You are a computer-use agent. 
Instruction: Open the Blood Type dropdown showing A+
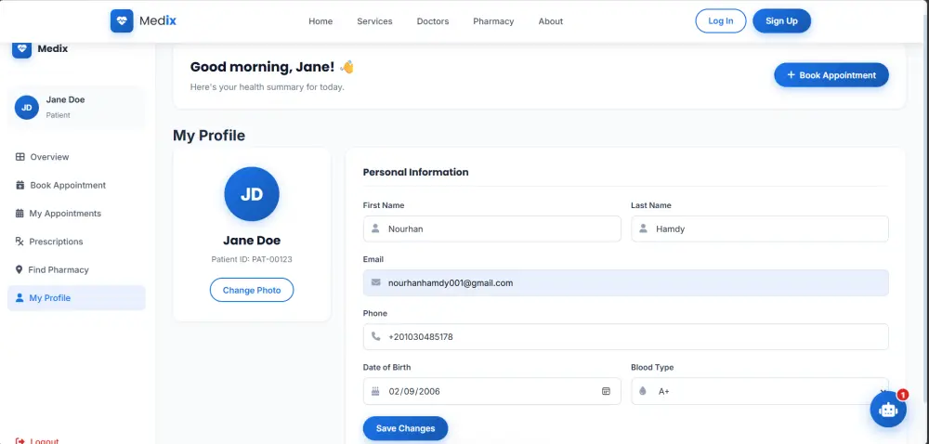[760, 391]
